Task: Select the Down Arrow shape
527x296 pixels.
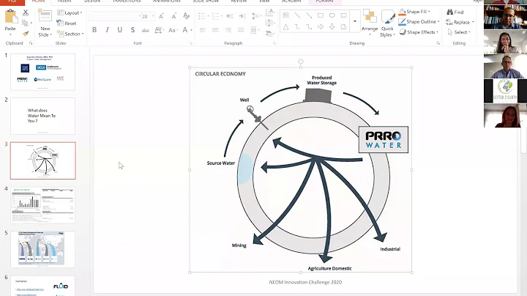Action: point(332,27)
